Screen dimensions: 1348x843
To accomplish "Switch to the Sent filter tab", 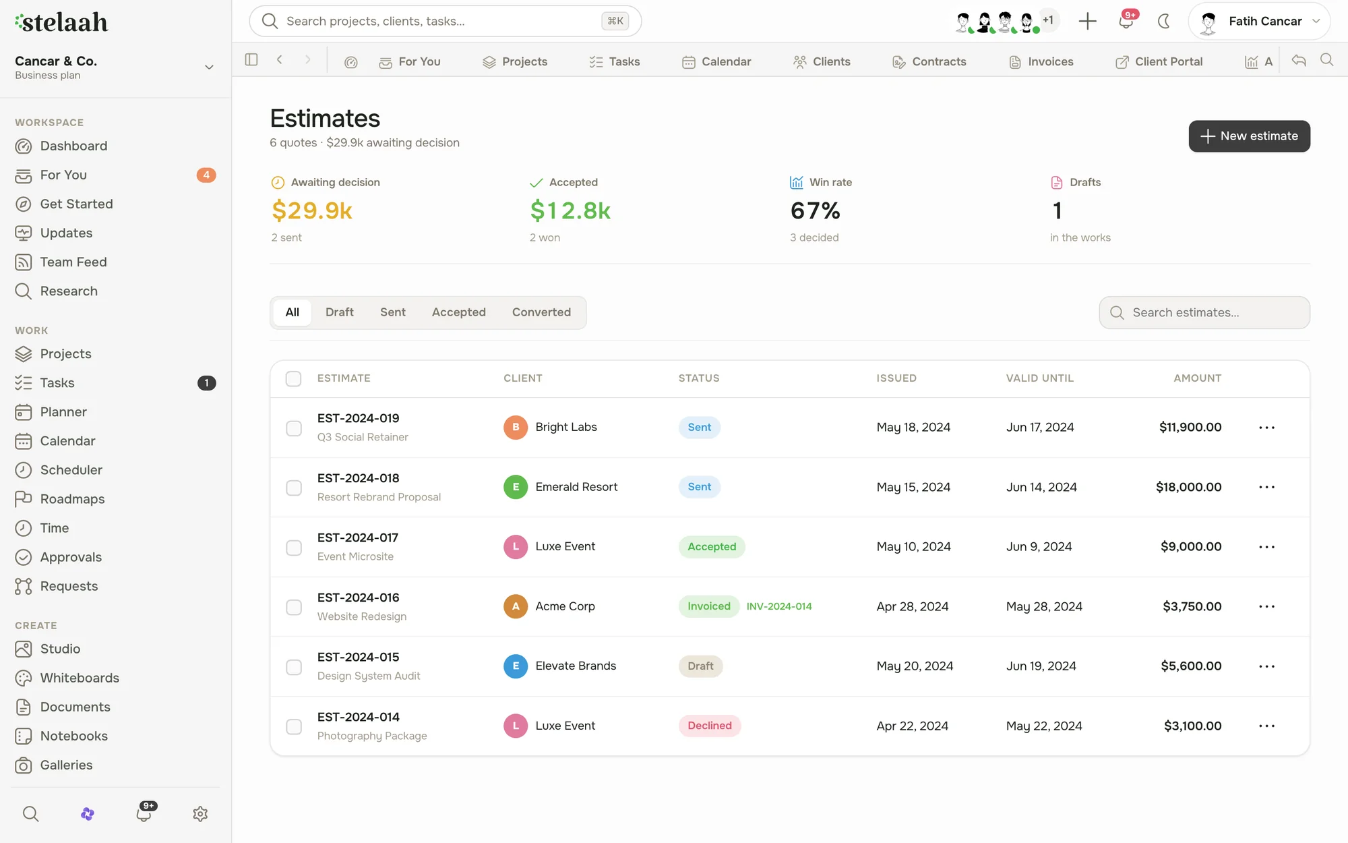I will tap(392, 312).
